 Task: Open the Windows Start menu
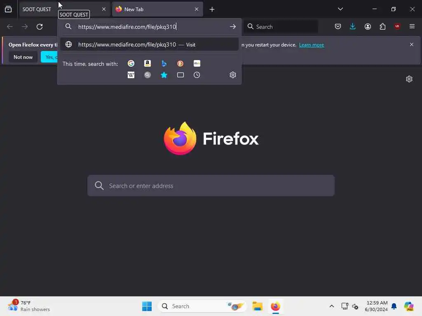pyautogui.click(x=147, y=306)
